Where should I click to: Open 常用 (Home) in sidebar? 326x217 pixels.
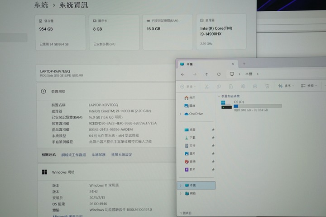click(x=190, y=98)
